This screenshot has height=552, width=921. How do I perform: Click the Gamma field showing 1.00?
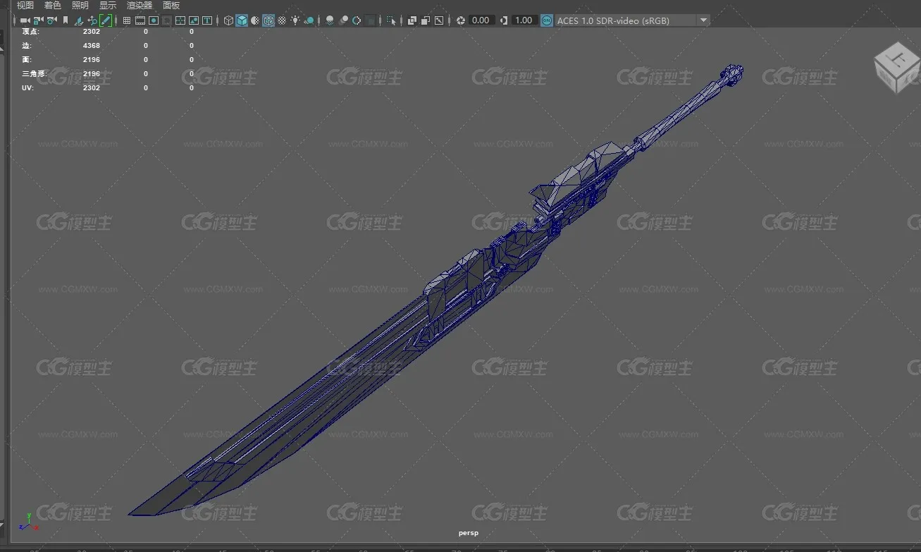[524, 20]
